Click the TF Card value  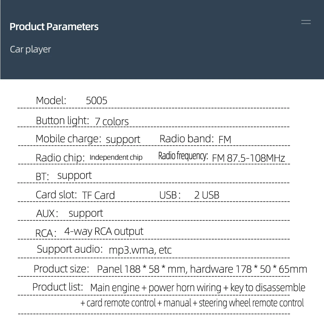[x=98, y=195]
